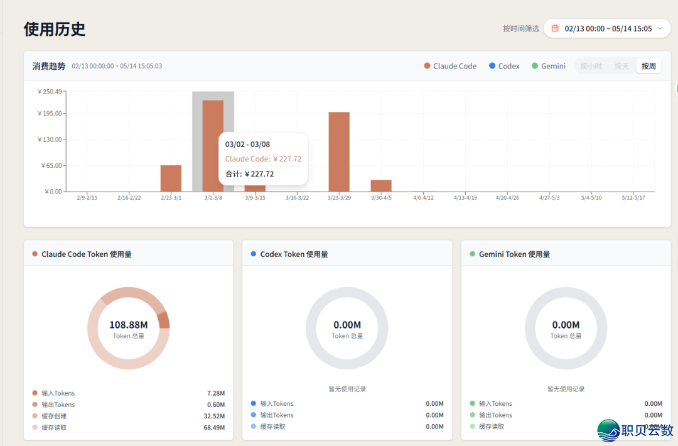Click the ¥250.49 y-axis label

(50, 92)
